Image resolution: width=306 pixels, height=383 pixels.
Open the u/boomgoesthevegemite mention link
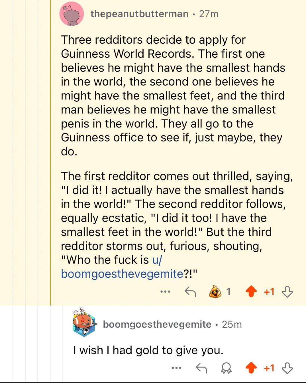[122, 273]
